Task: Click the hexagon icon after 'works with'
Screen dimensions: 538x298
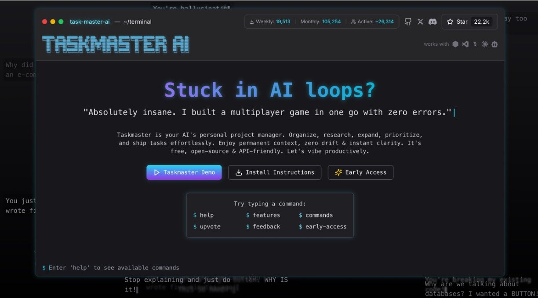Action: (x=455, y=44)
